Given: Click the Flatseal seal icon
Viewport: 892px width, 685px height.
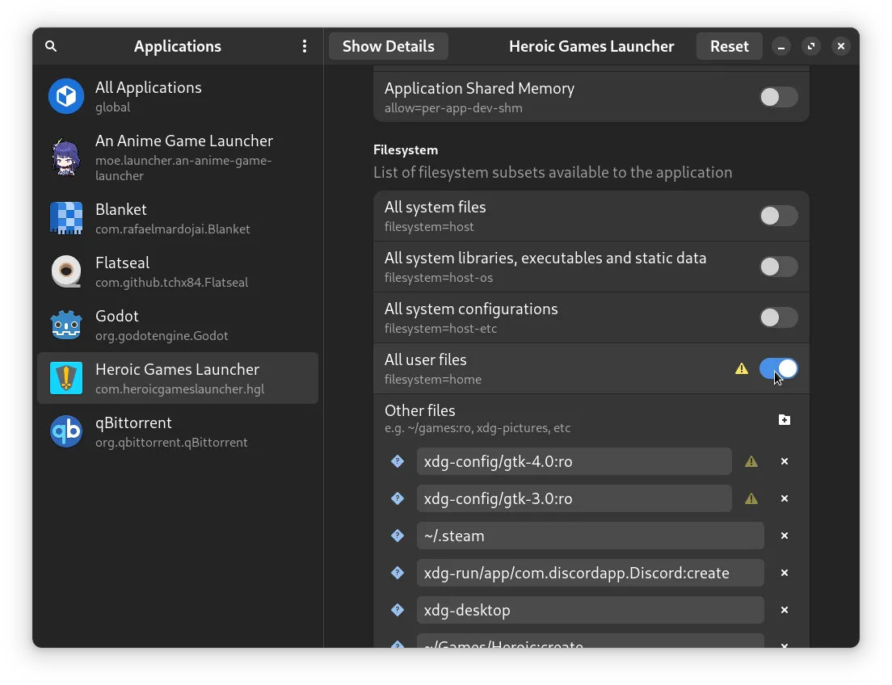Looking at the screenshot, I should 66,271.
